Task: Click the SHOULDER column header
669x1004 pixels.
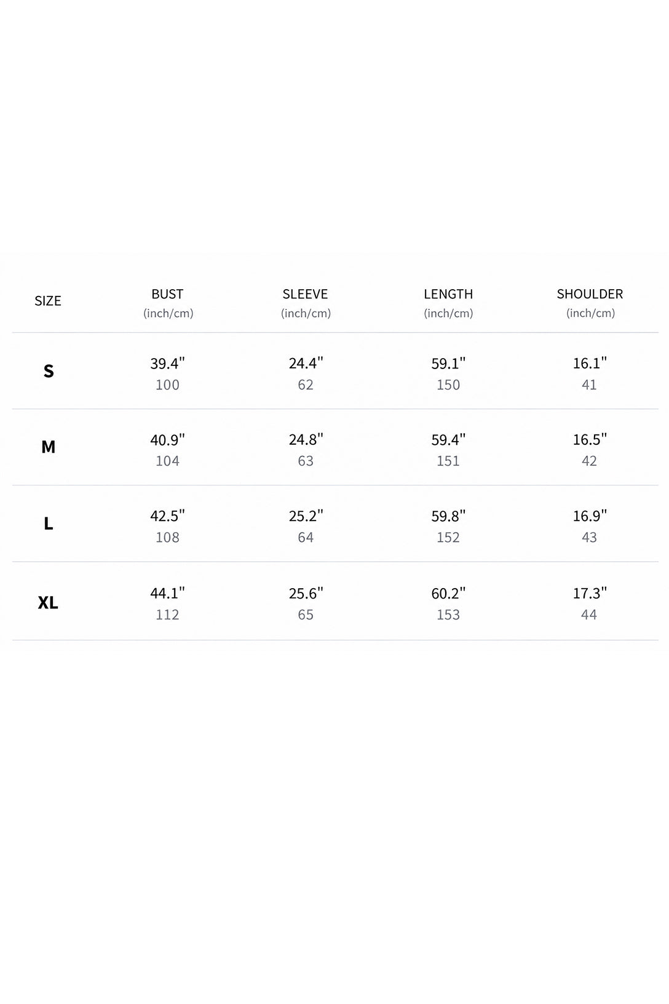Action: click(590, 294)
